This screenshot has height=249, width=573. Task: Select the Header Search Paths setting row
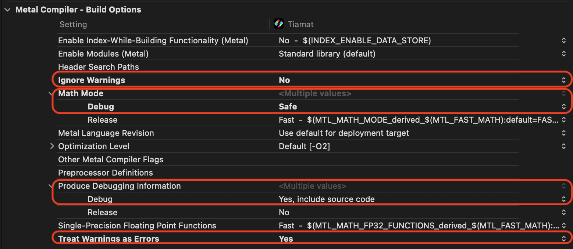[99, 67]
